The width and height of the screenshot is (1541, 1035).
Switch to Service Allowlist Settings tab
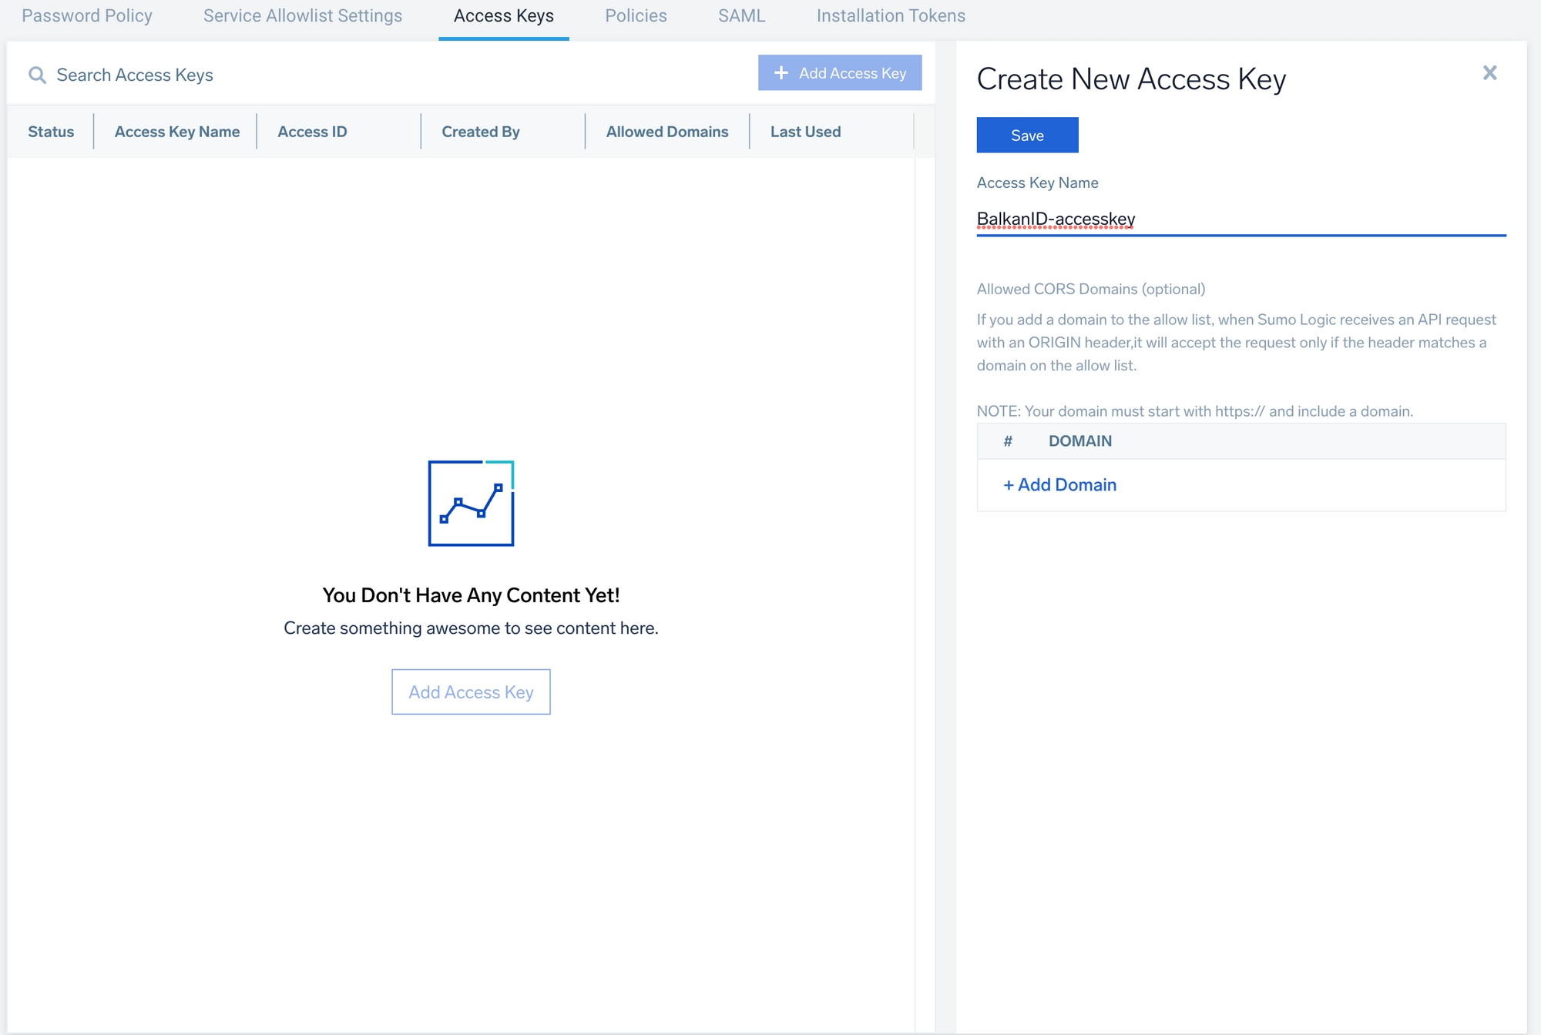coord(303,16)
